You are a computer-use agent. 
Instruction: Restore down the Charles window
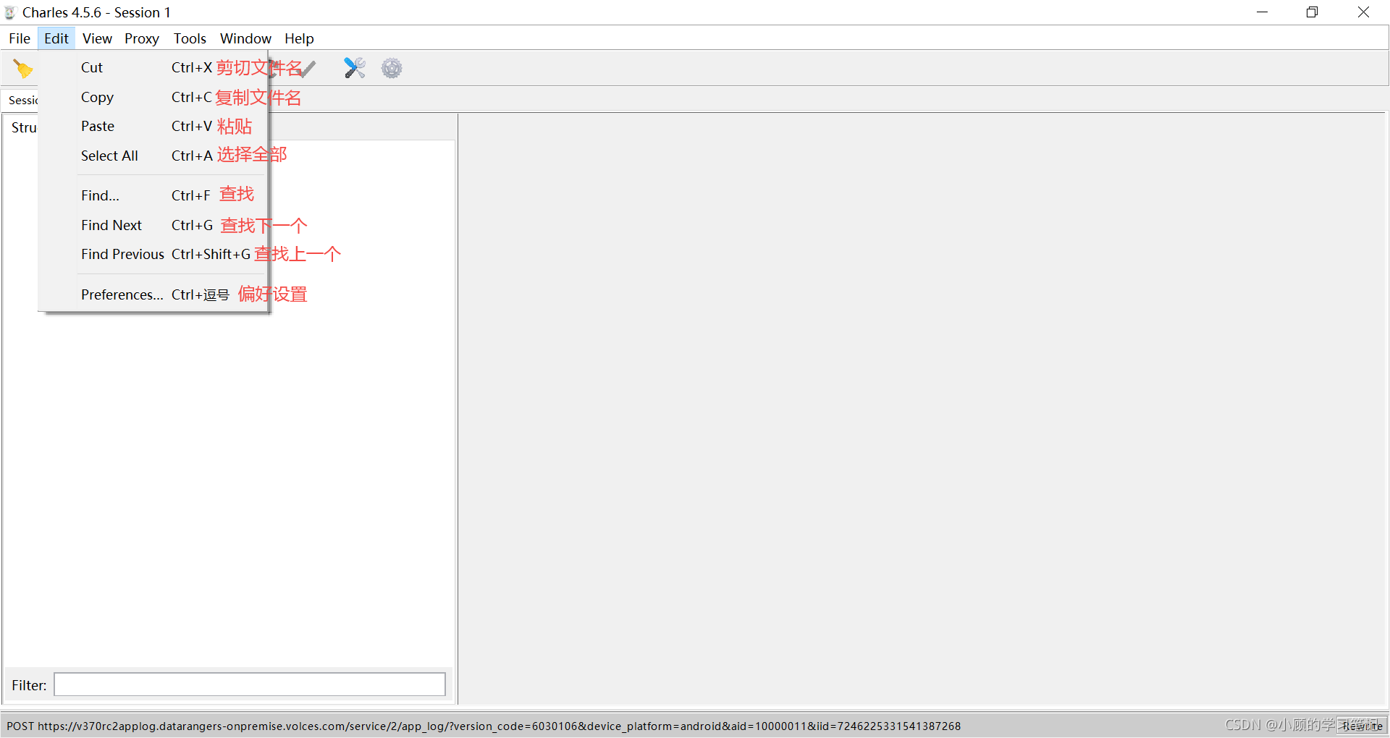pyautogui.click(x=1312, y=12)
